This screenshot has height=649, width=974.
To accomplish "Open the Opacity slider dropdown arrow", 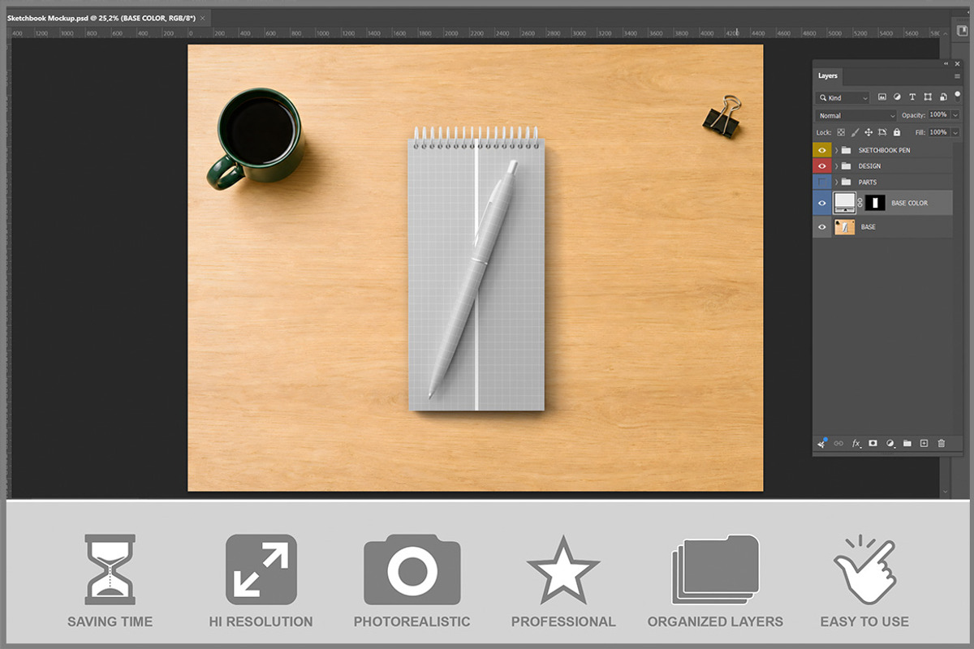I will pyautogui.click(x=955, y=115).
